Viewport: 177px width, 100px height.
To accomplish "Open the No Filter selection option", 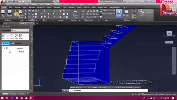I will [126, 13].
